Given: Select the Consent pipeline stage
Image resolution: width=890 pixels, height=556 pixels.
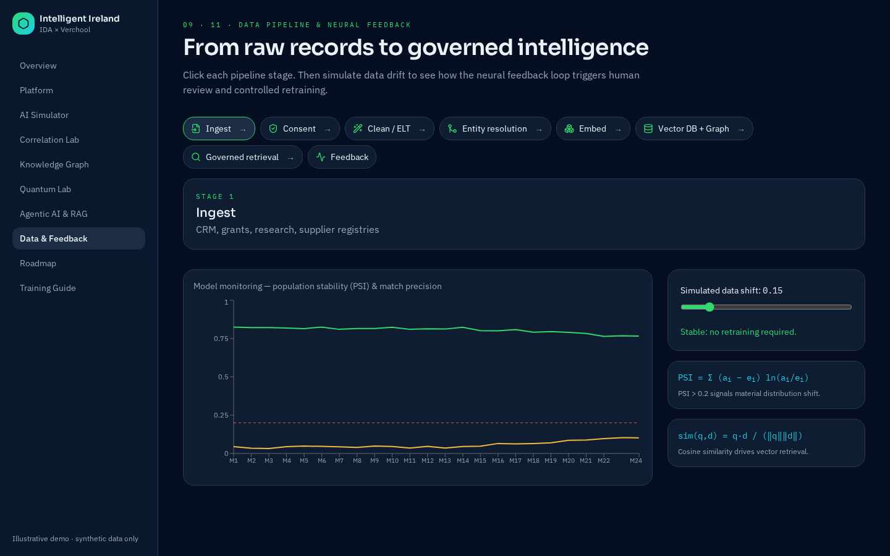Looking at the screenshot, I should (x=300, y=128).
